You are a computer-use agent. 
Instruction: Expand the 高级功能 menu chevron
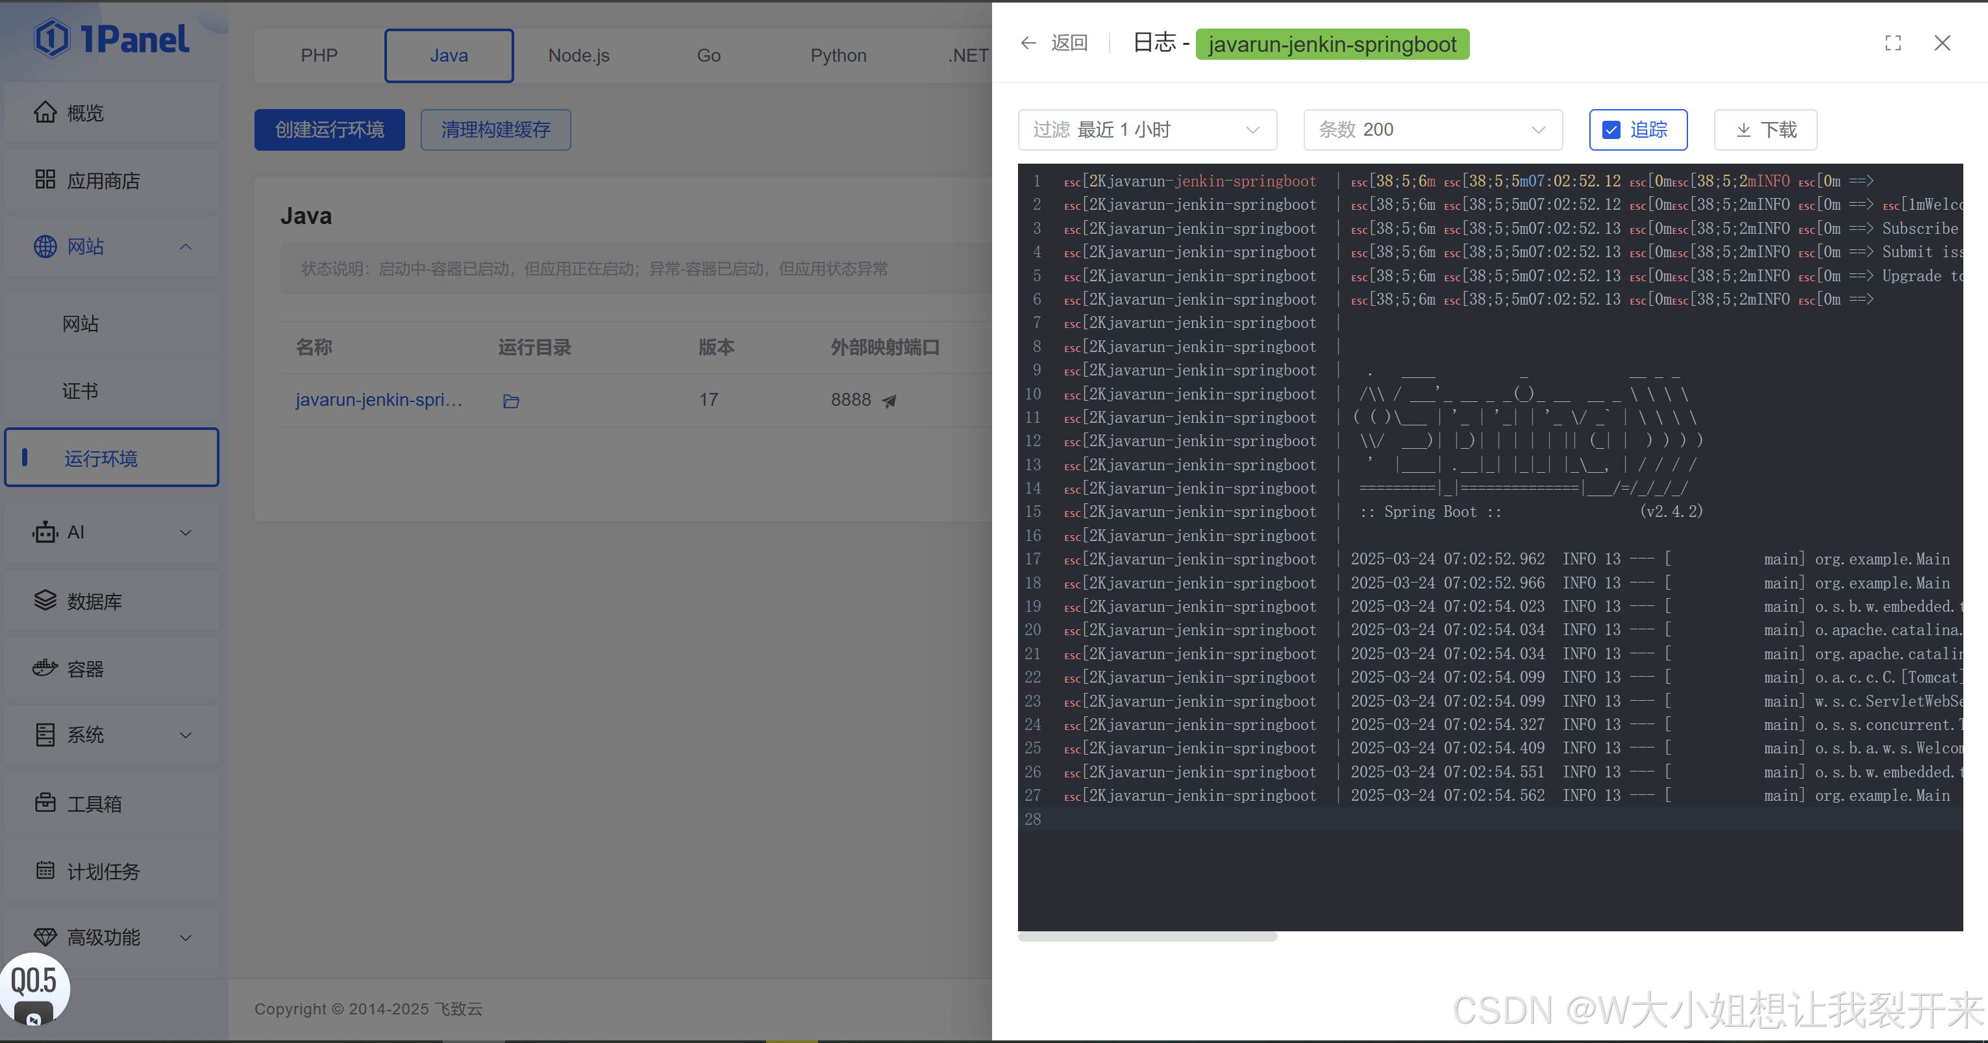(185, 937)
